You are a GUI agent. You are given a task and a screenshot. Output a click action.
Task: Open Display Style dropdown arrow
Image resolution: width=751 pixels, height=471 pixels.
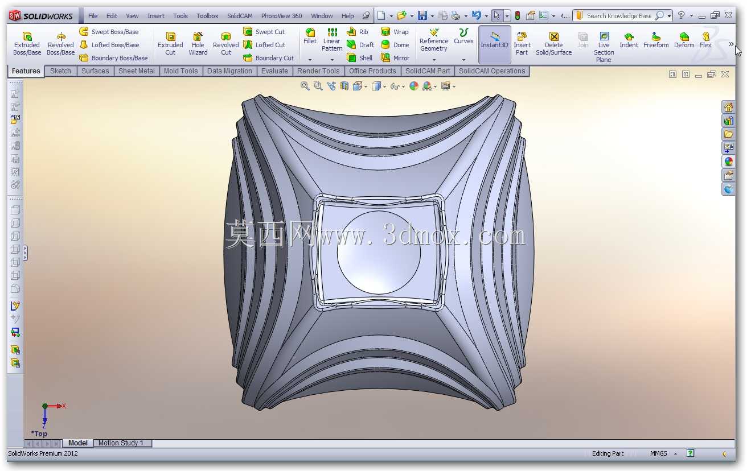(x=384, y=86)
